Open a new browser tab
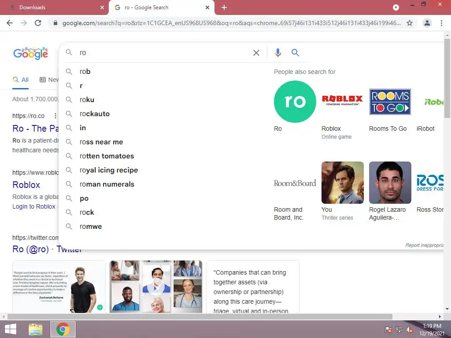Image resolution: width=451 pixels, height=338 pixels. [x=224, y=7]
